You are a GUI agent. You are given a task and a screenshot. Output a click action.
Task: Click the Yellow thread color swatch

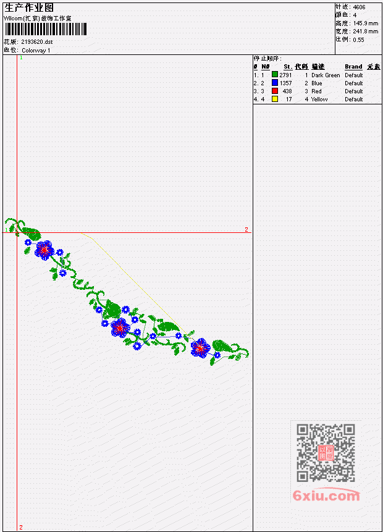tap(275, 99)
